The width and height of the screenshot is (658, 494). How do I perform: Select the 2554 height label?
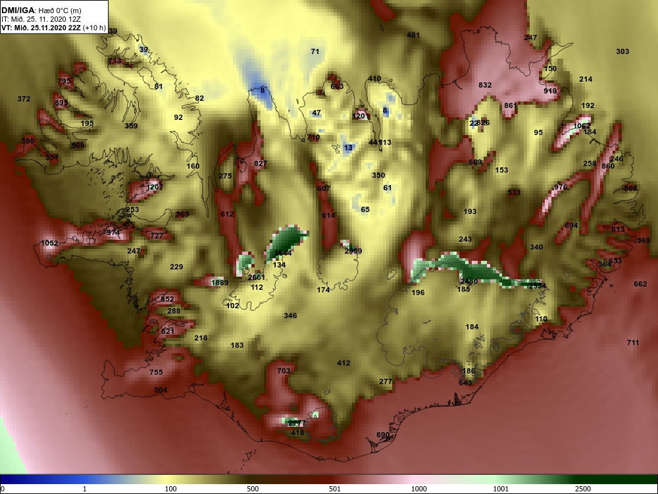pos(538,286)
